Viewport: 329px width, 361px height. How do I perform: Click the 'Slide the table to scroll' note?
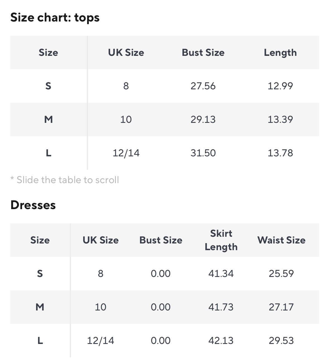[x=65, y=180]
